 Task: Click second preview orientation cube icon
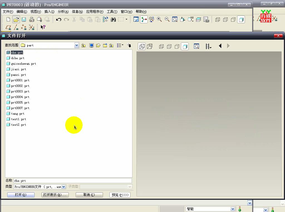click(149, 46)
